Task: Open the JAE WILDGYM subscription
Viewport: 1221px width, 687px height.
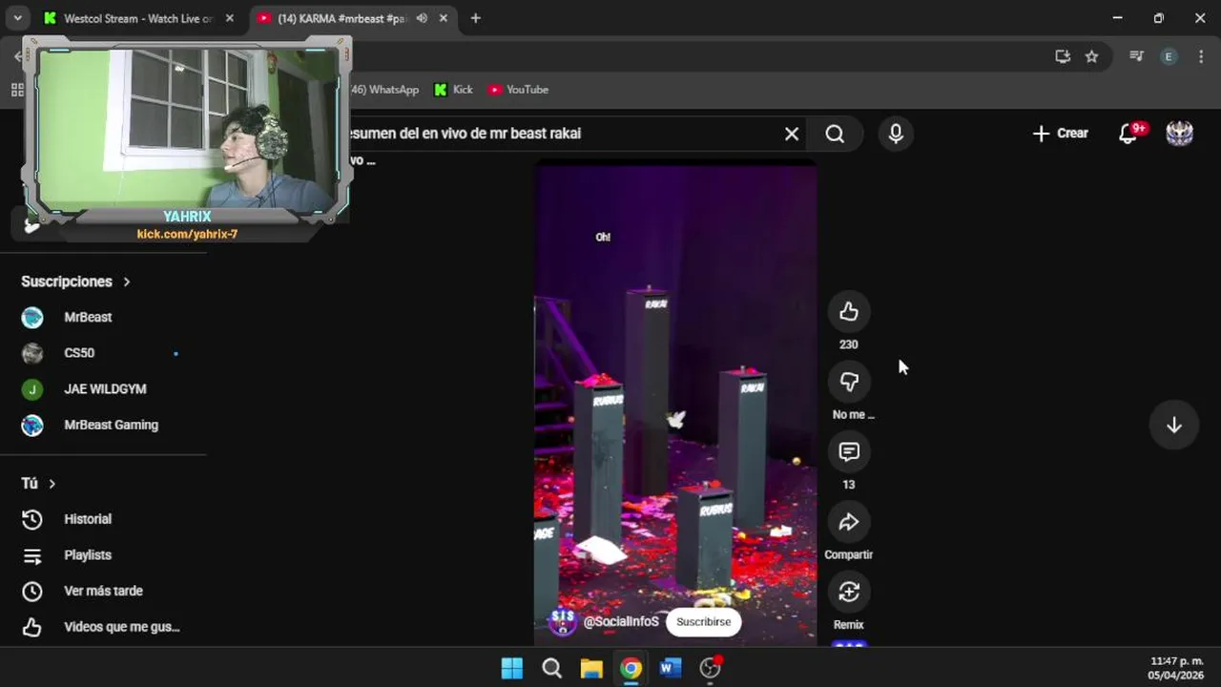Action: [x=103, y=389]
